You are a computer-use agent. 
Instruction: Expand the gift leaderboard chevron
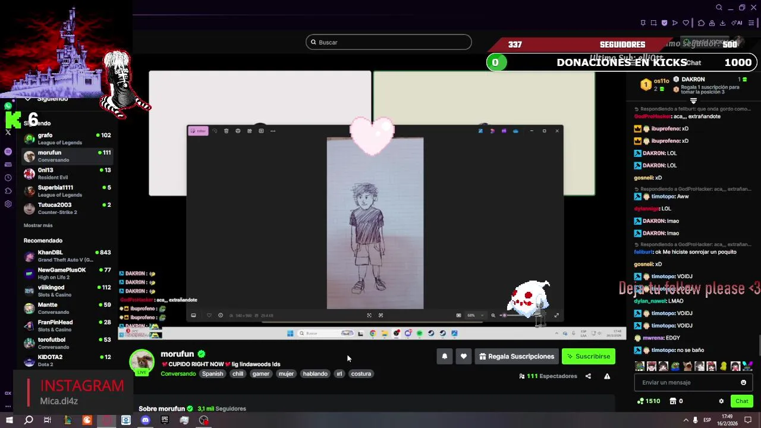pos(693,101)
